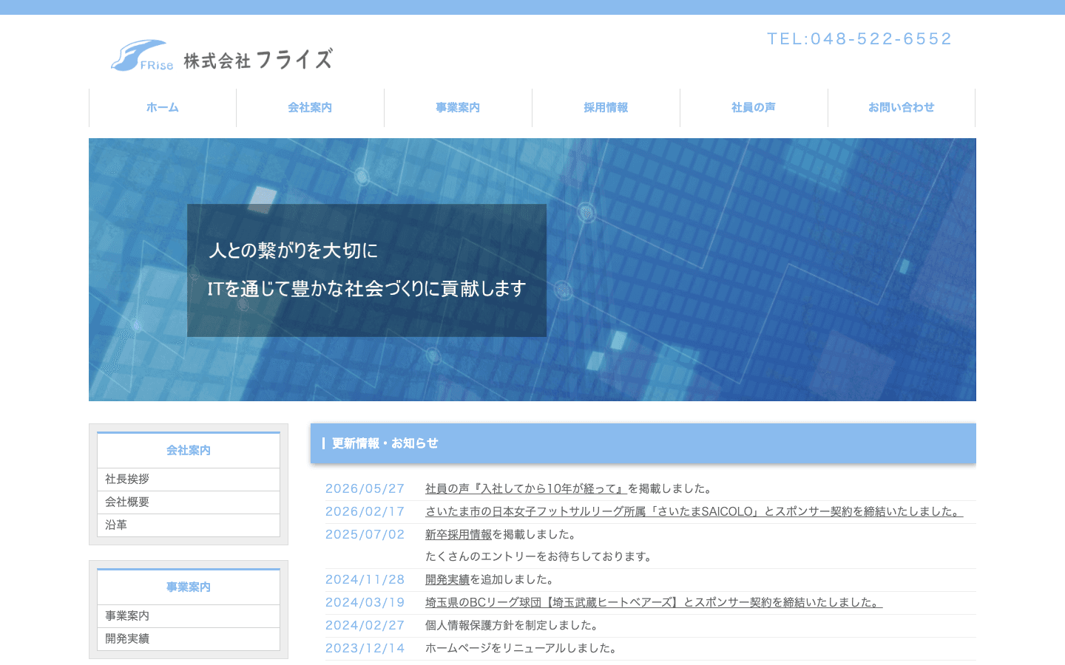Click お問い合わせ in the navigation bar
Viewport: 1065px width, 665px height.
(x=902, y=108)
